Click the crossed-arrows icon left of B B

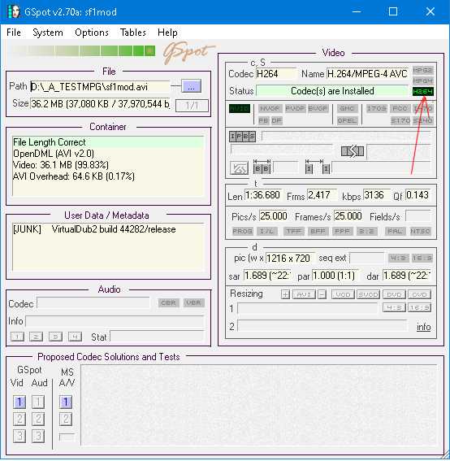239,169
